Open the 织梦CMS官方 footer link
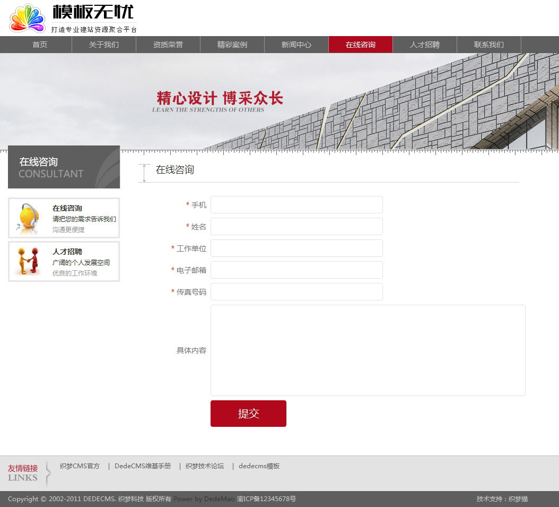 [x=80, y=466]
